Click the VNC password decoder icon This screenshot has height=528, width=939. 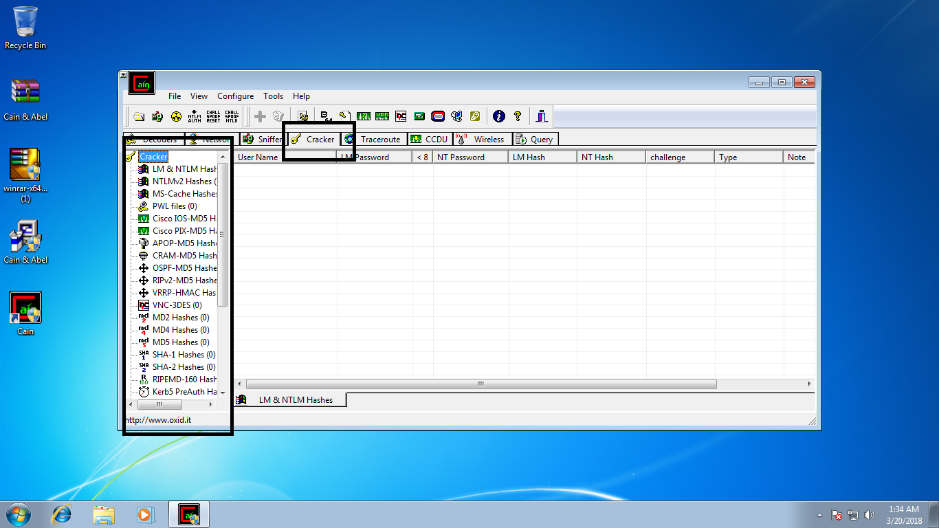coord(400,117)
